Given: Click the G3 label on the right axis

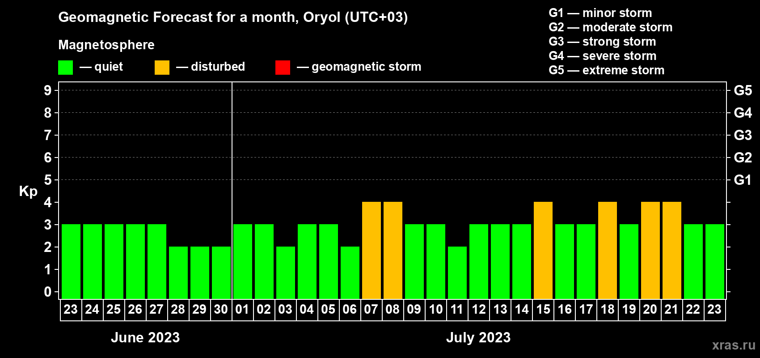Looking at the screenshot, I should (743, 135).
